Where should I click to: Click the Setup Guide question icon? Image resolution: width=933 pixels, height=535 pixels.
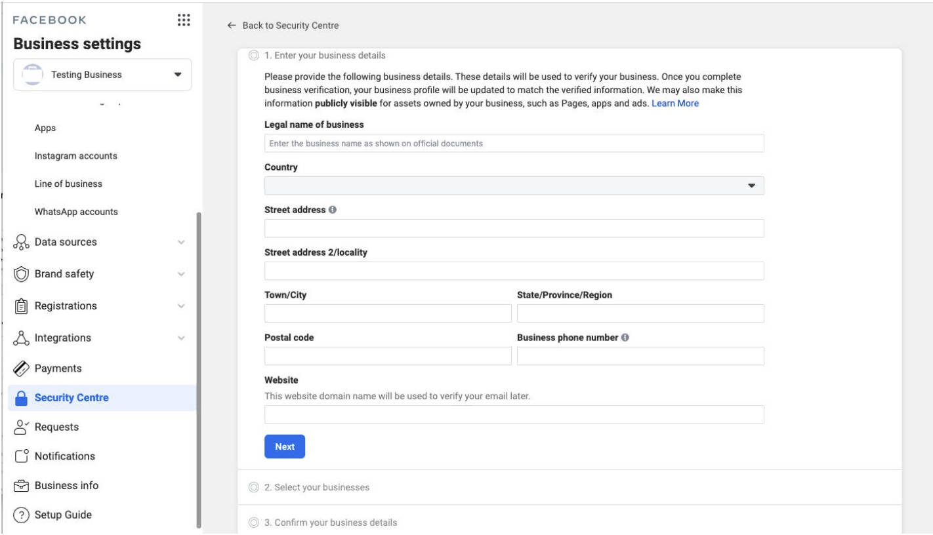pos(22,515)
